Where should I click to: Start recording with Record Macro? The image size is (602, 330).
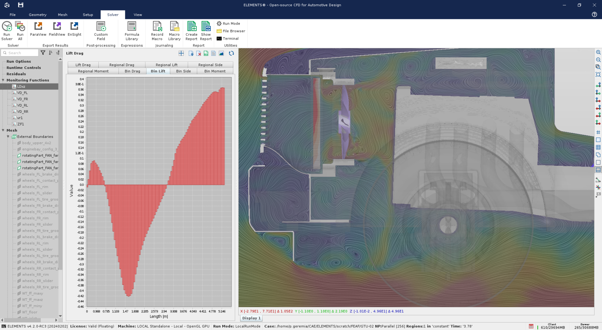pos(157,31)
